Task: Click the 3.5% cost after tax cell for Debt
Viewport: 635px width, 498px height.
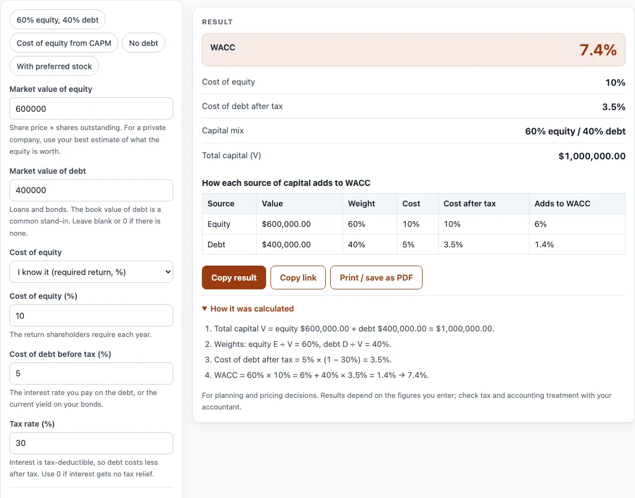Action: click(x=483, y=245)
